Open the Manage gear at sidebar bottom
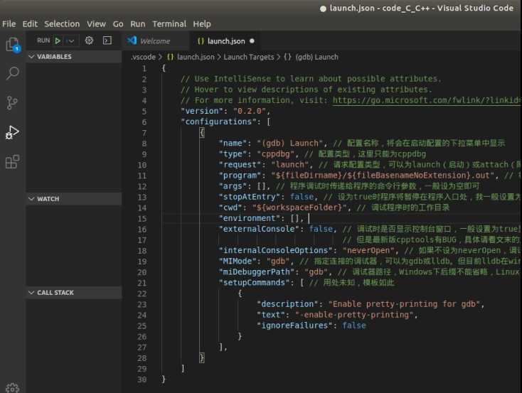 point(13,388)
